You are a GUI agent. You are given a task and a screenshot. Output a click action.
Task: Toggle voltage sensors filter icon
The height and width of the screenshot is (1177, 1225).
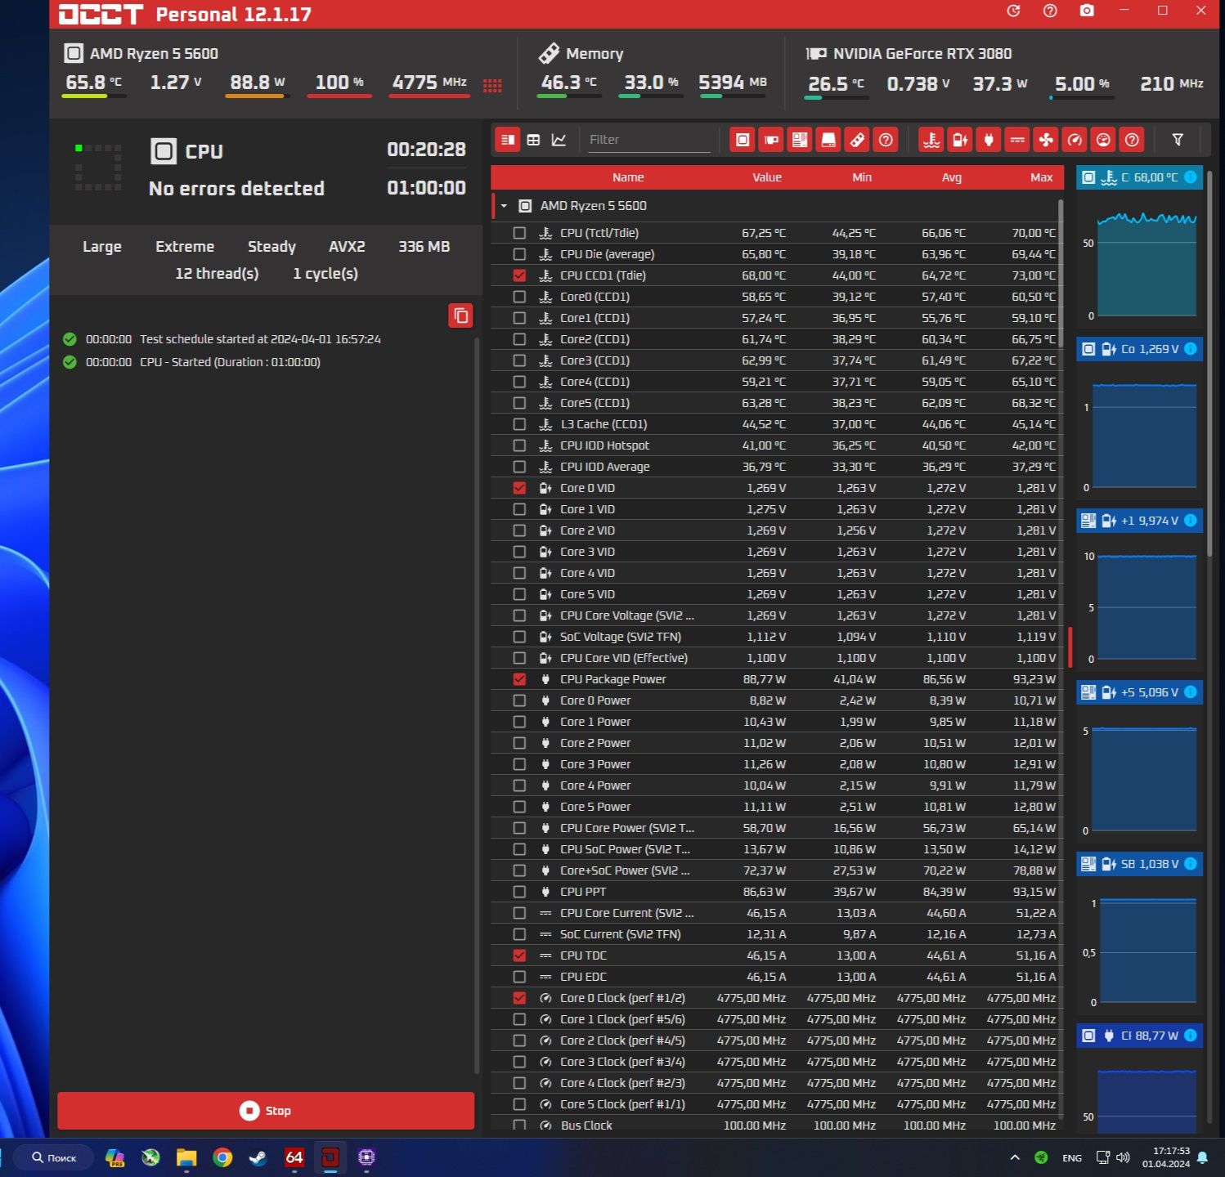[x=960, y=140]
